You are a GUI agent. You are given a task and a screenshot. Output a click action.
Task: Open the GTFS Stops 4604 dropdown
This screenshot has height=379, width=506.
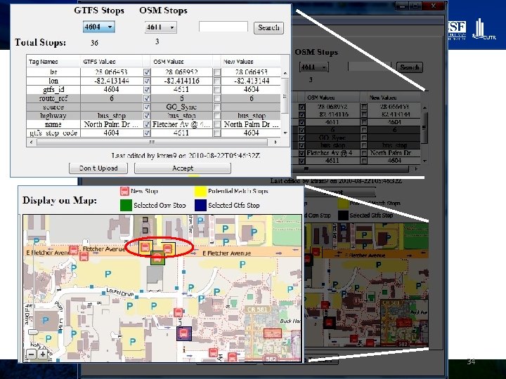99,27
